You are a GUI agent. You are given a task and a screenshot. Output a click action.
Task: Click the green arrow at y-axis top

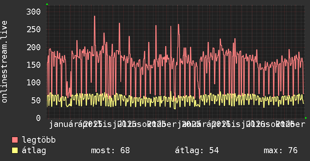coord(47,4)
